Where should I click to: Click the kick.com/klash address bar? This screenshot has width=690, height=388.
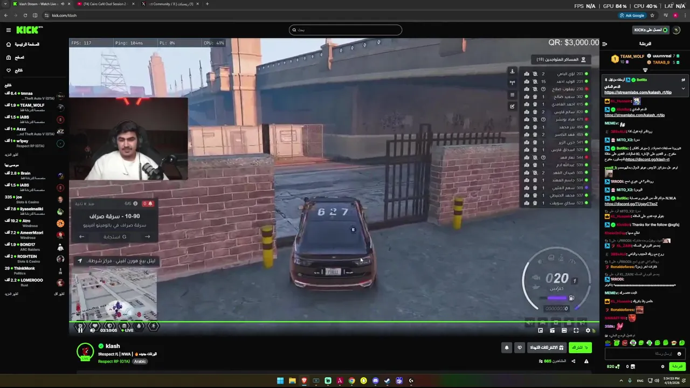pyautogui.click(x=64, y=15)
